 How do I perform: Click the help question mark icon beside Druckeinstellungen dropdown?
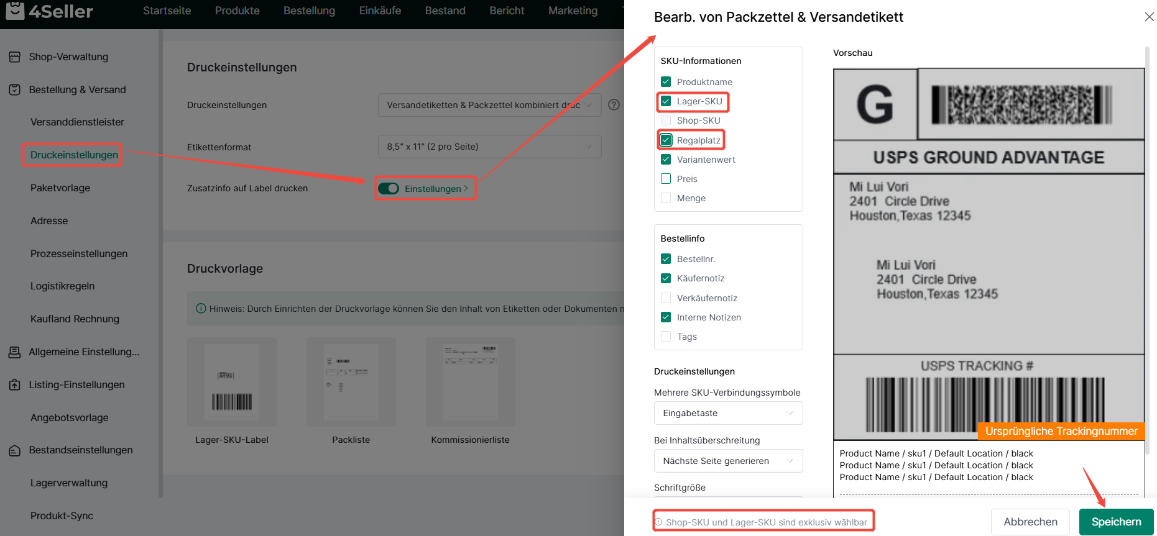pyautogui.click(x=614, y=105)
